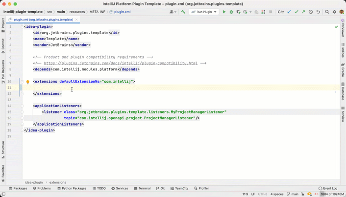Viewport: 346px width, 197px height.
Task: Show Git history clock icon
Action: pyautogui.click(x=311, y=12)
